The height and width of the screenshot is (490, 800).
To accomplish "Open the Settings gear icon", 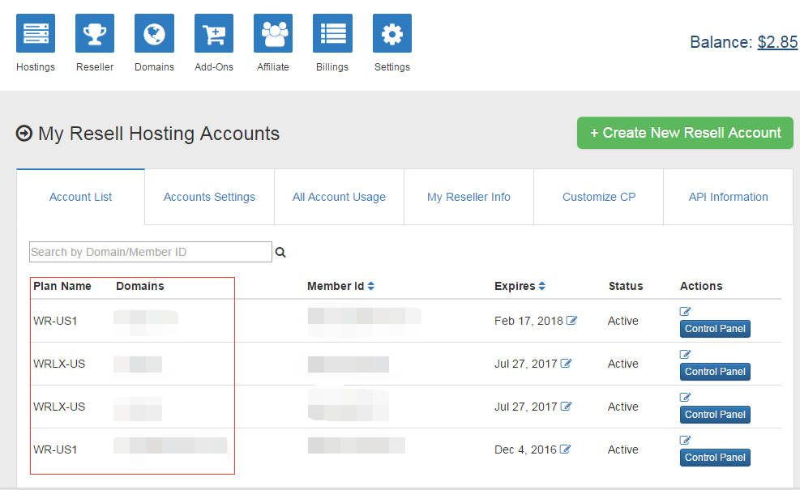I will pos(392,34).
